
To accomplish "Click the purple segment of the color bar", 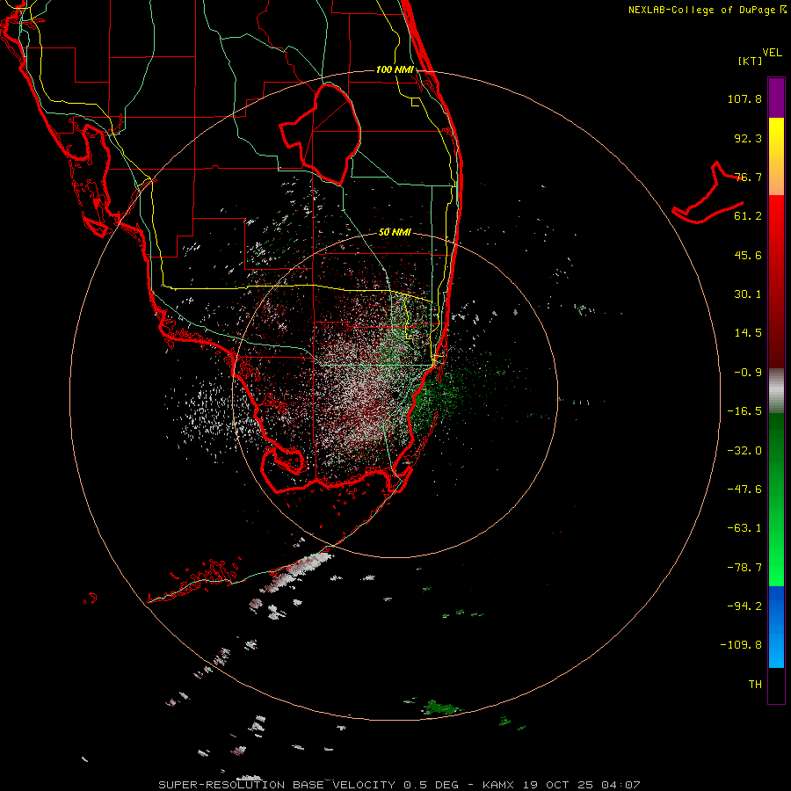I will (776, 98).
